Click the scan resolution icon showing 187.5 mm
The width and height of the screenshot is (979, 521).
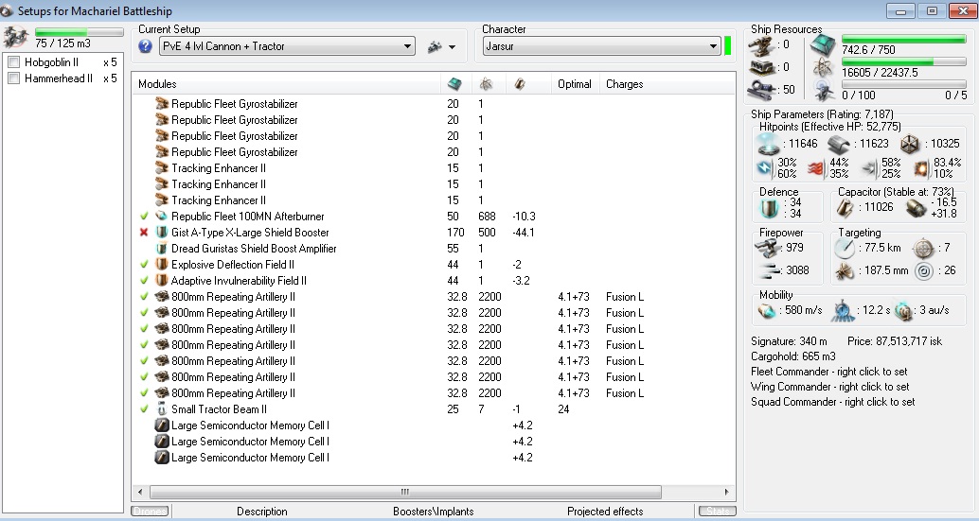click(x=845, y=271)
